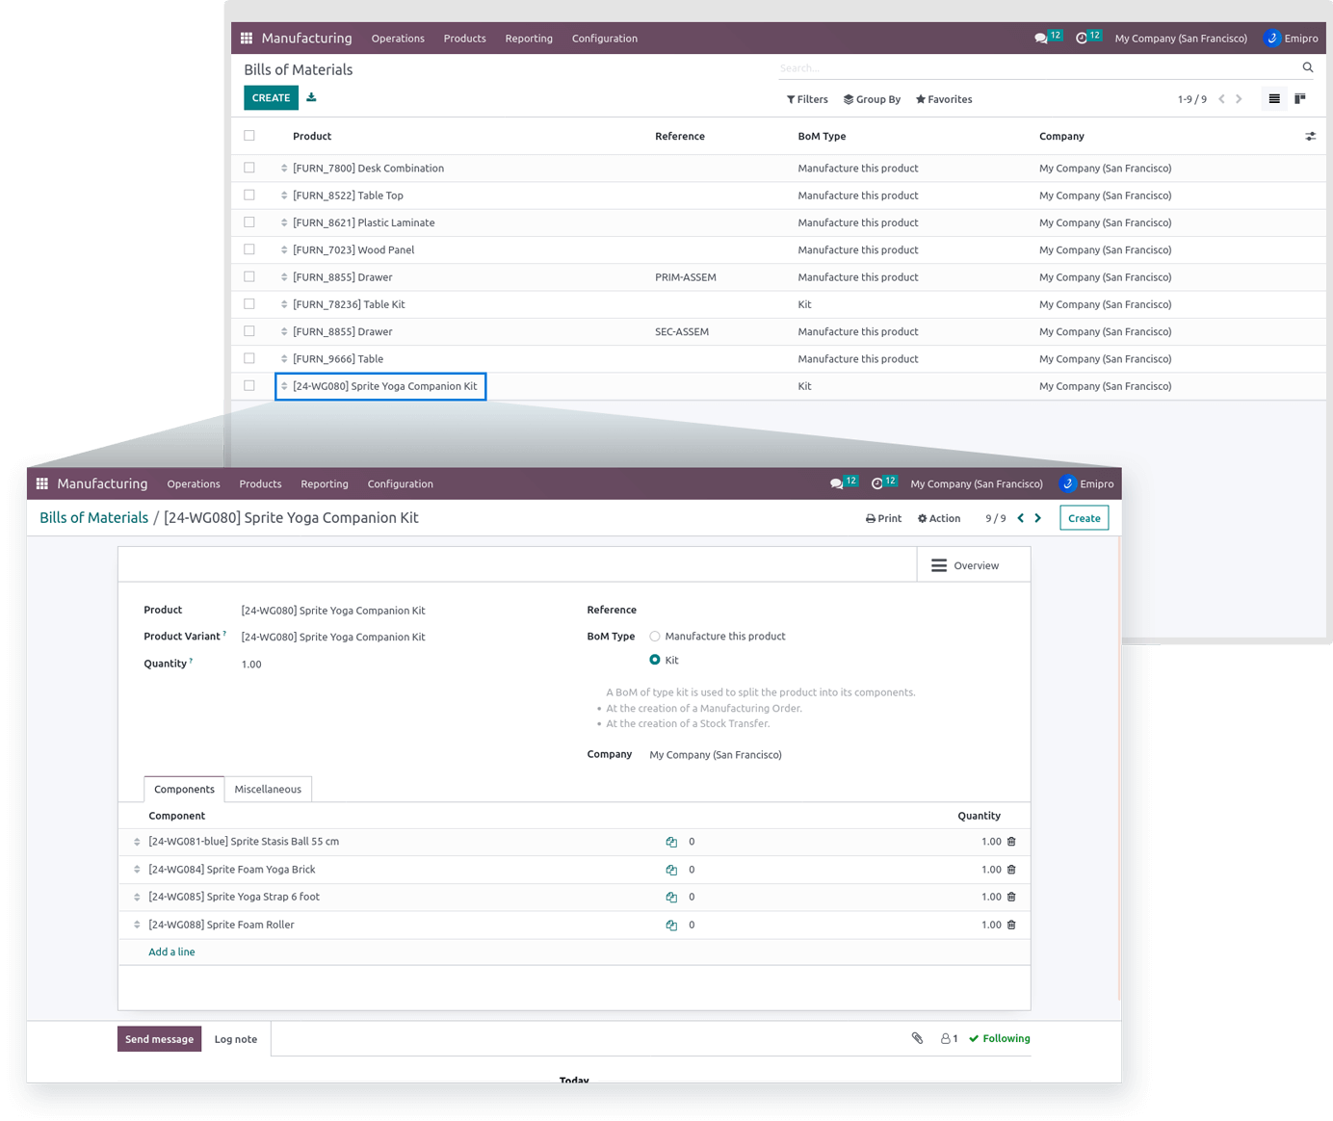Image resolution: width=1333 pixels, height=1121 pixels.
Task: Open the Filters dropdown
Action: (807, 99)
